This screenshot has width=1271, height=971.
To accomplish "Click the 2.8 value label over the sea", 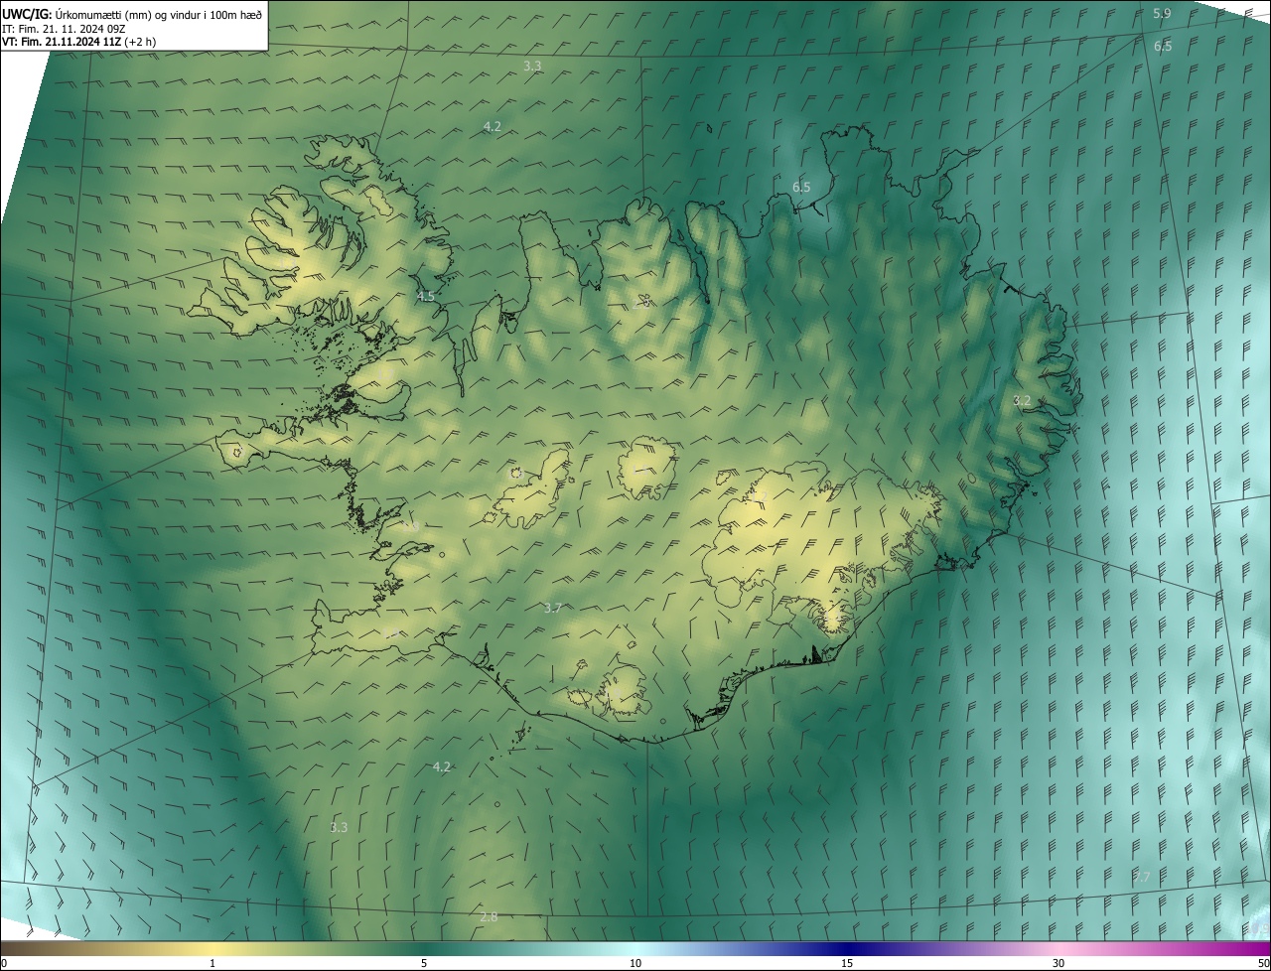I will click(489, 916).
